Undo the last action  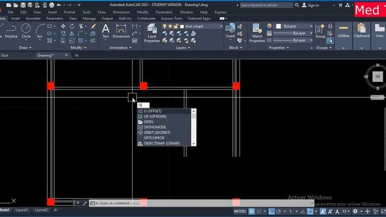(59, 5)
